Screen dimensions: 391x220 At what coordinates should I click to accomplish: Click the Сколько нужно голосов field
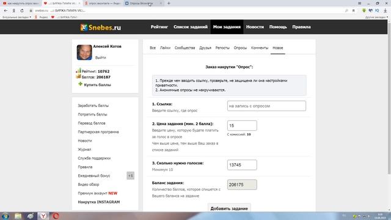point(242,165)
